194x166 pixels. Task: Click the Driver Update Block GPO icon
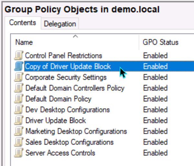[x=19, y=120]
